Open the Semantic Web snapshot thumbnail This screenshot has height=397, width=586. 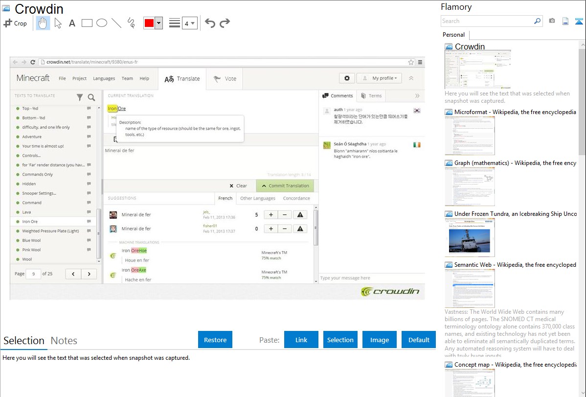pyautogui.click(x=470, y=288)
